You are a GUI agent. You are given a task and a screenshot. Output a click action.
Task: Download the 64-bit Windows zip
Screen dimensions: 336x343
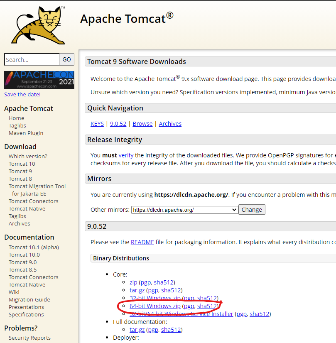[x=155, y=306]
